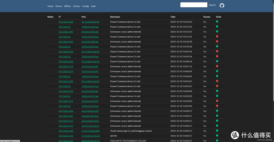The height and width of the screenshot is (142, 274).
Task: Open the Auth page
Action: 93,6
